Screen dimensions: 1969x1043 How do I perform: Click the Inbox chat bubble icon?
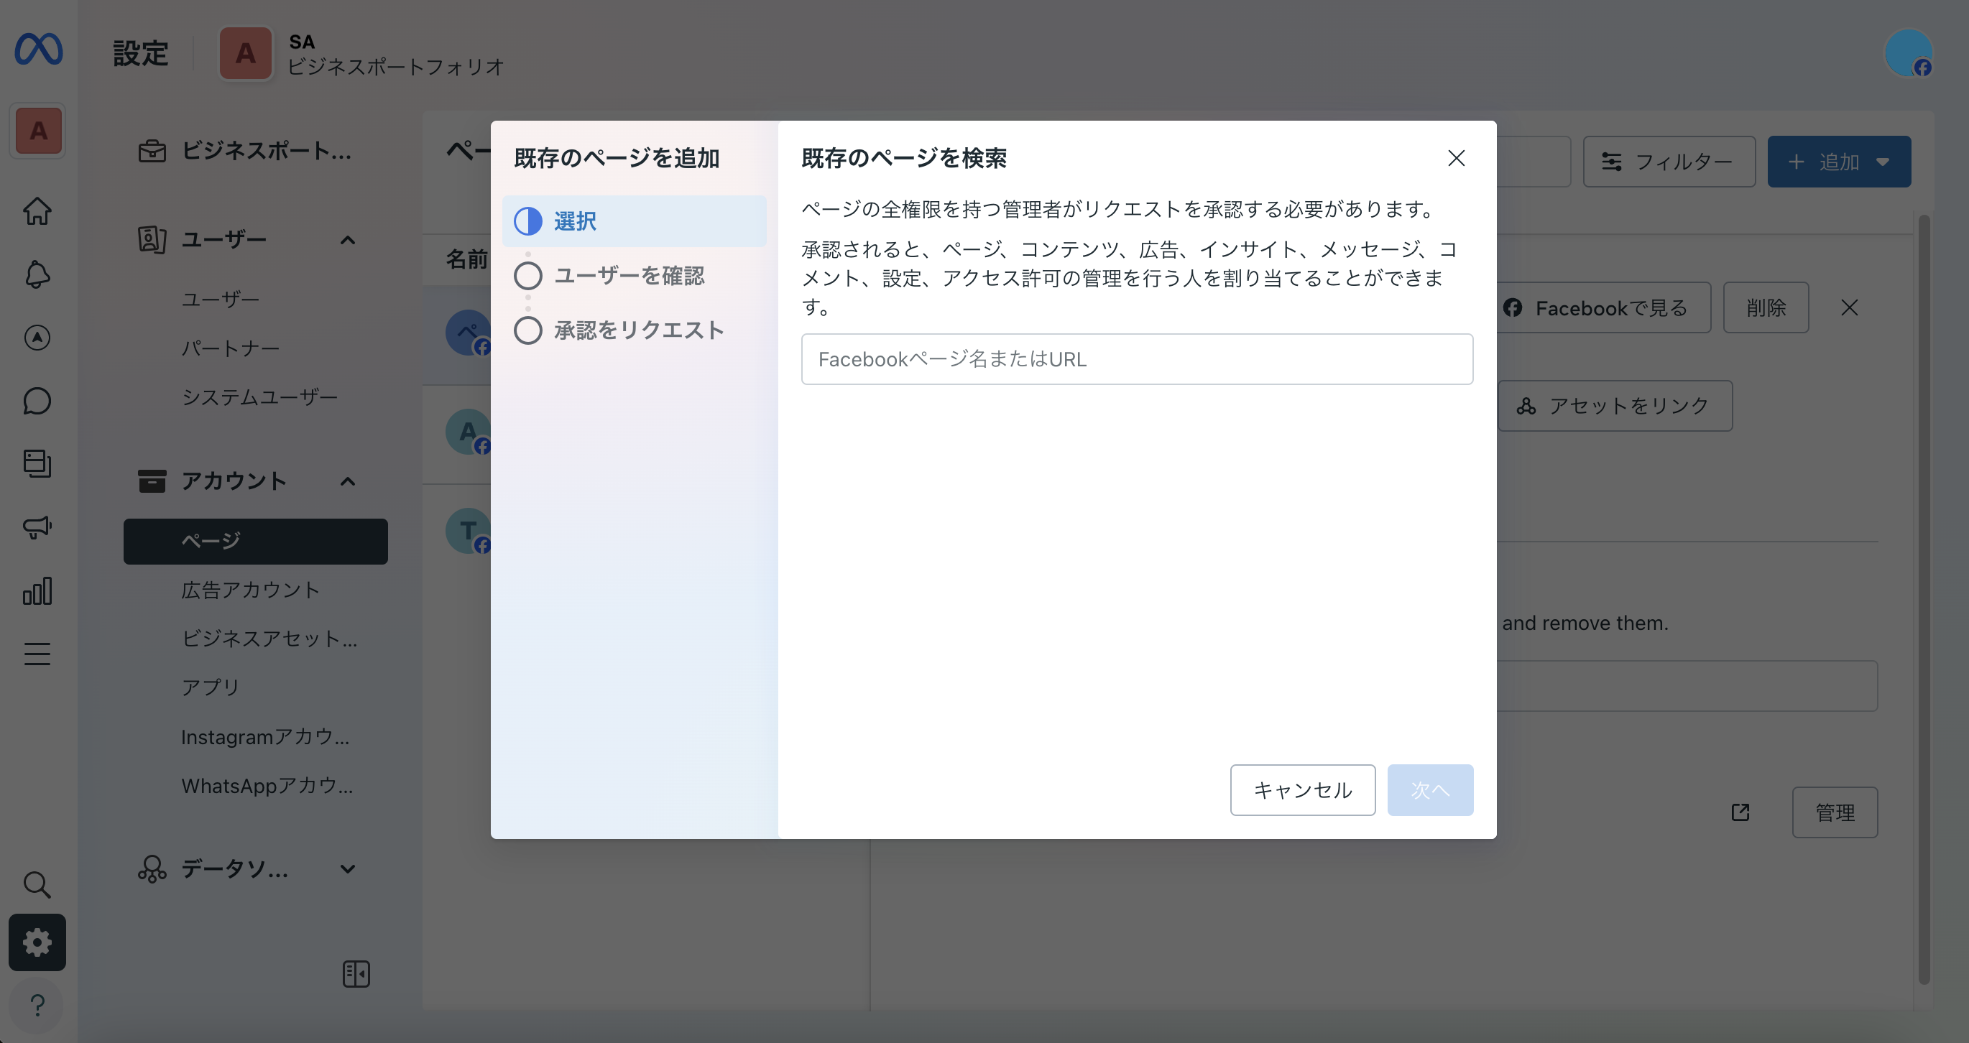(x=37, y=401)
